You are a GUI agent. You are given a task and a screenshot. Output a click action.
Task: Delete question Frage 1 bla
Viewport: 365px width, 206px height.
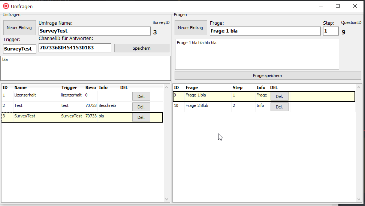click(279, 96)
